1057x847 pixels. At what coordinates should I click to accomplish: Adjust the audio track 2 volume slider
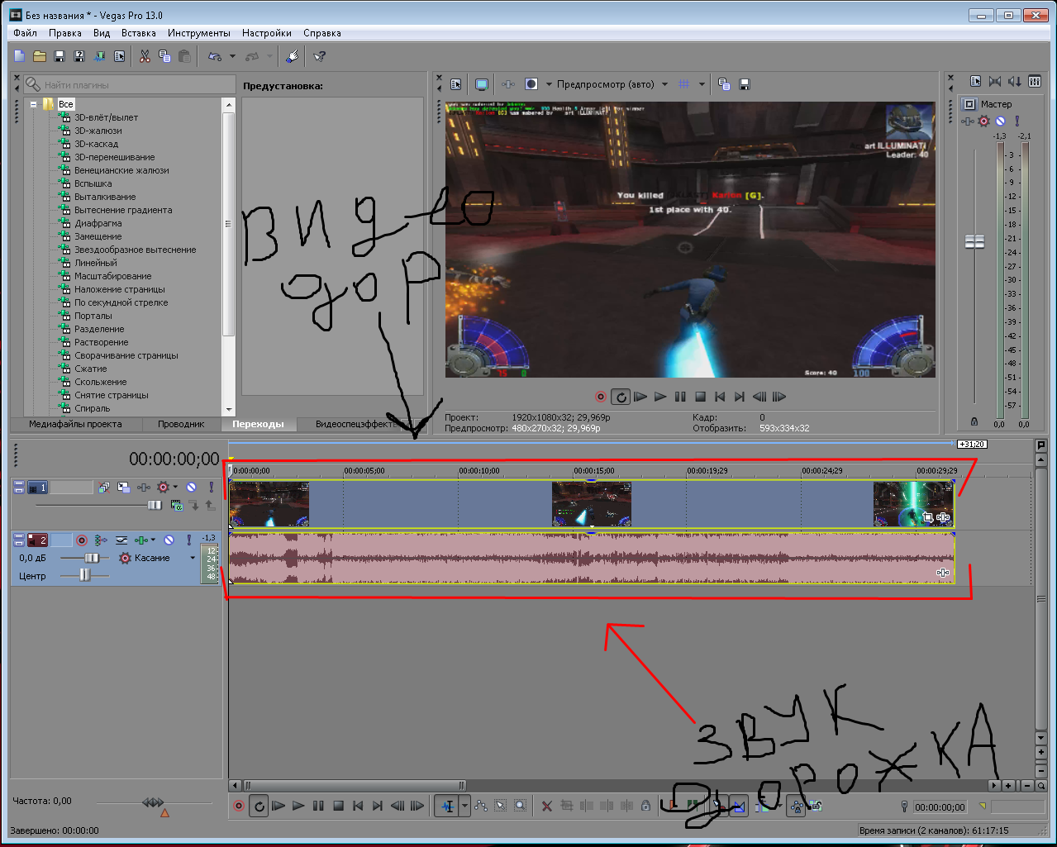[x=92, y=558]
